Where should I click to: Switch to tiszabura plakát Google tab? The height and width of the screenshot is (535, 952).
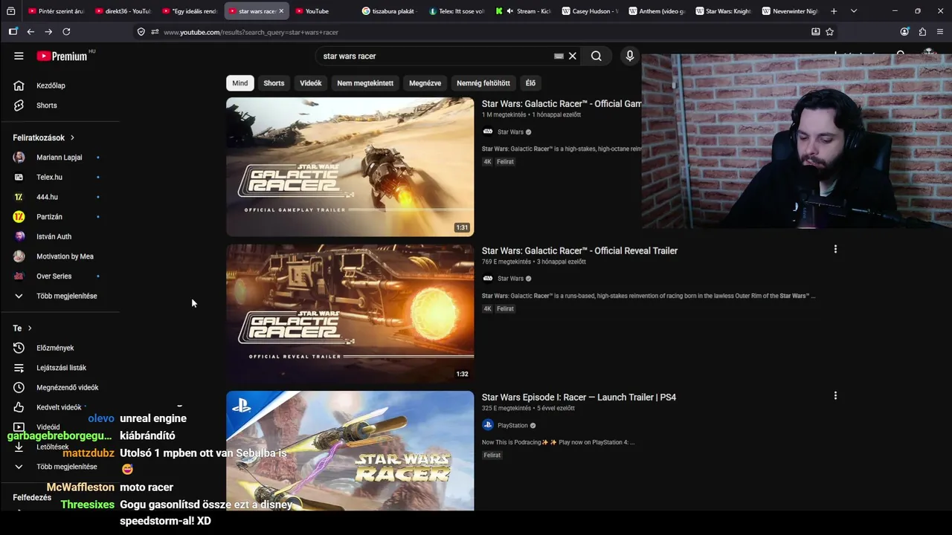point(390,11)
